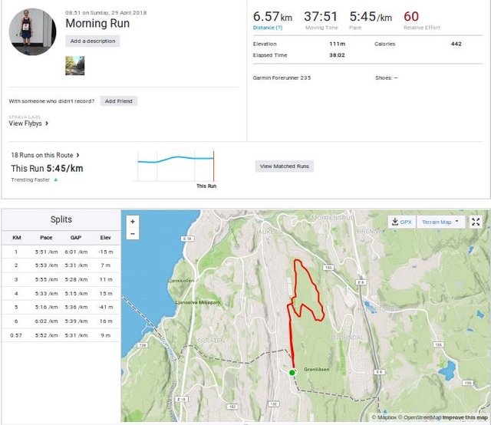Open the Terrain Map dropdown
491x425 pixels.
[x=443, y=222]
